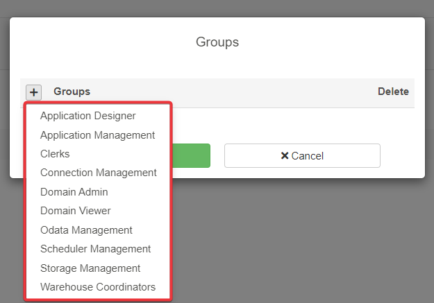This screenshot has width=434, height=303.
Task: Select the Domain Viewer group
Action: pos(75,211)
